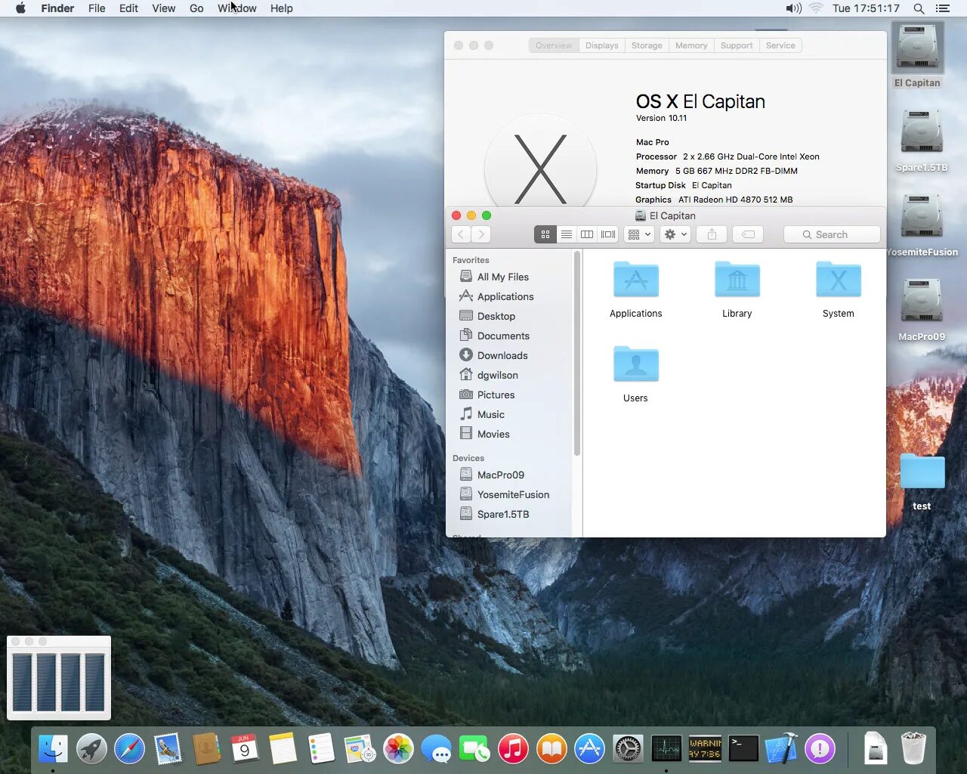Switch to the Storage tab
The image size is (967, 774).
(647, 45)
